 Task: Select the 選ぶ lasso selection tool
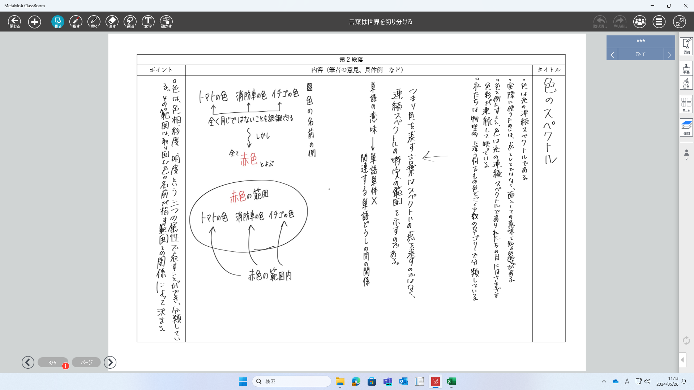pos(130,22)
